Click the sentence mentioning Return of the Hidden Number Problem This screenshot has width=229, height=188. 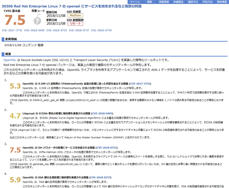tap(80, 137)
